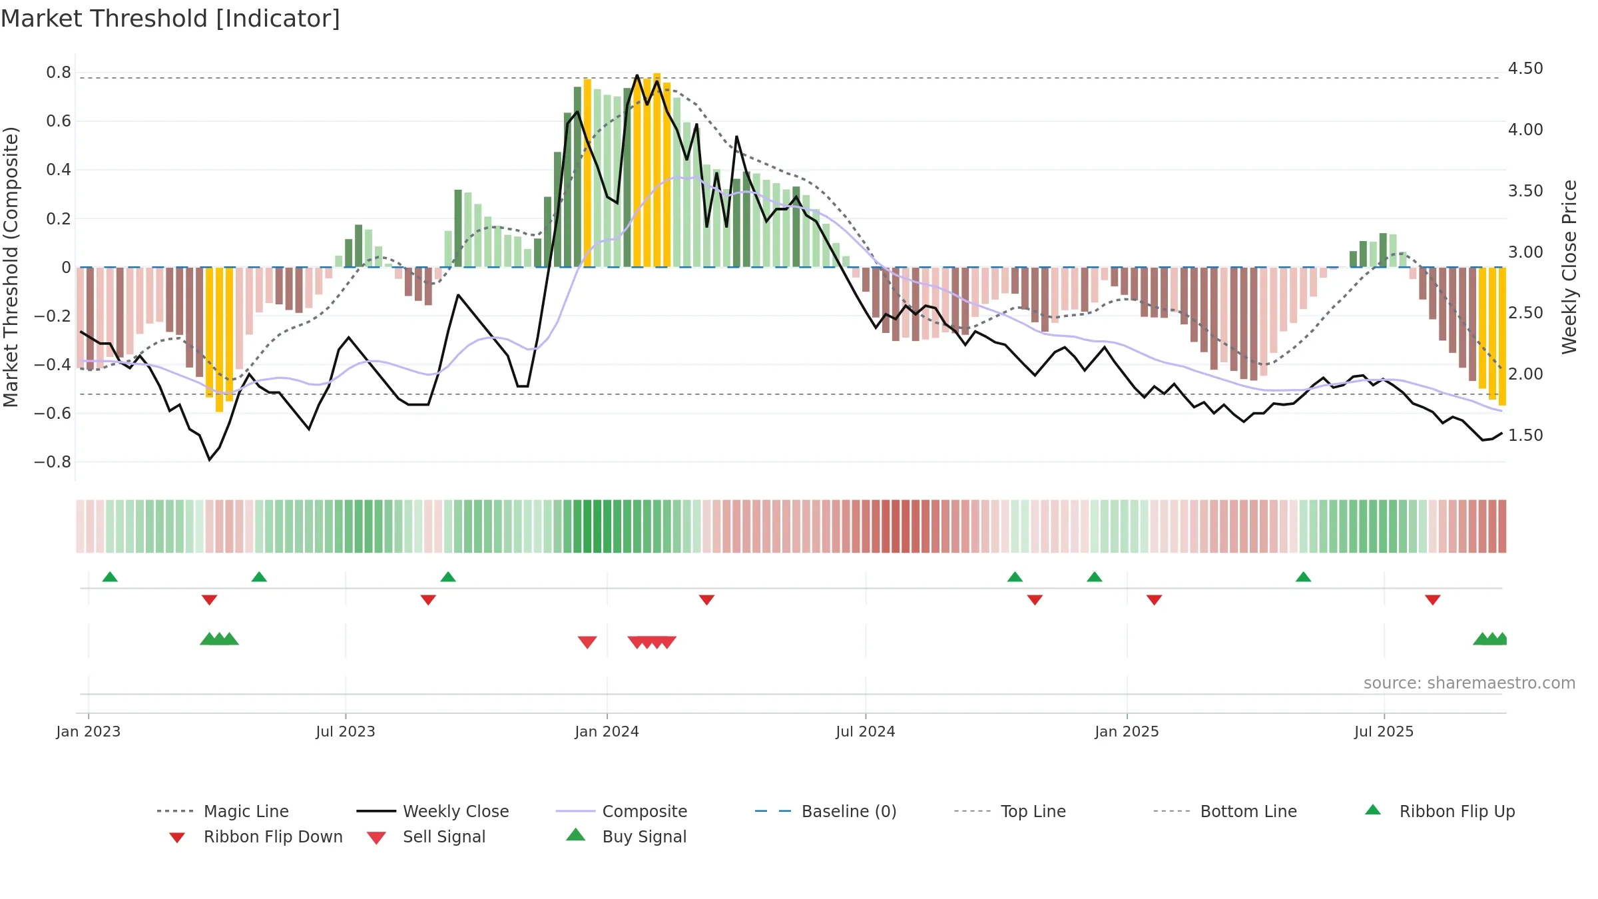
Task: Click the −0.4 tick on left axis
Action: click(x=53, y=364)
